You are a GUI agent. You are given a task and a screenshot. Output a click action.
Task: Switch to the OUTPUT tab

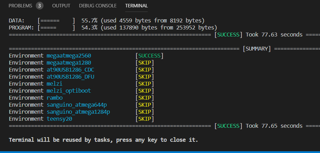point(61,6)
